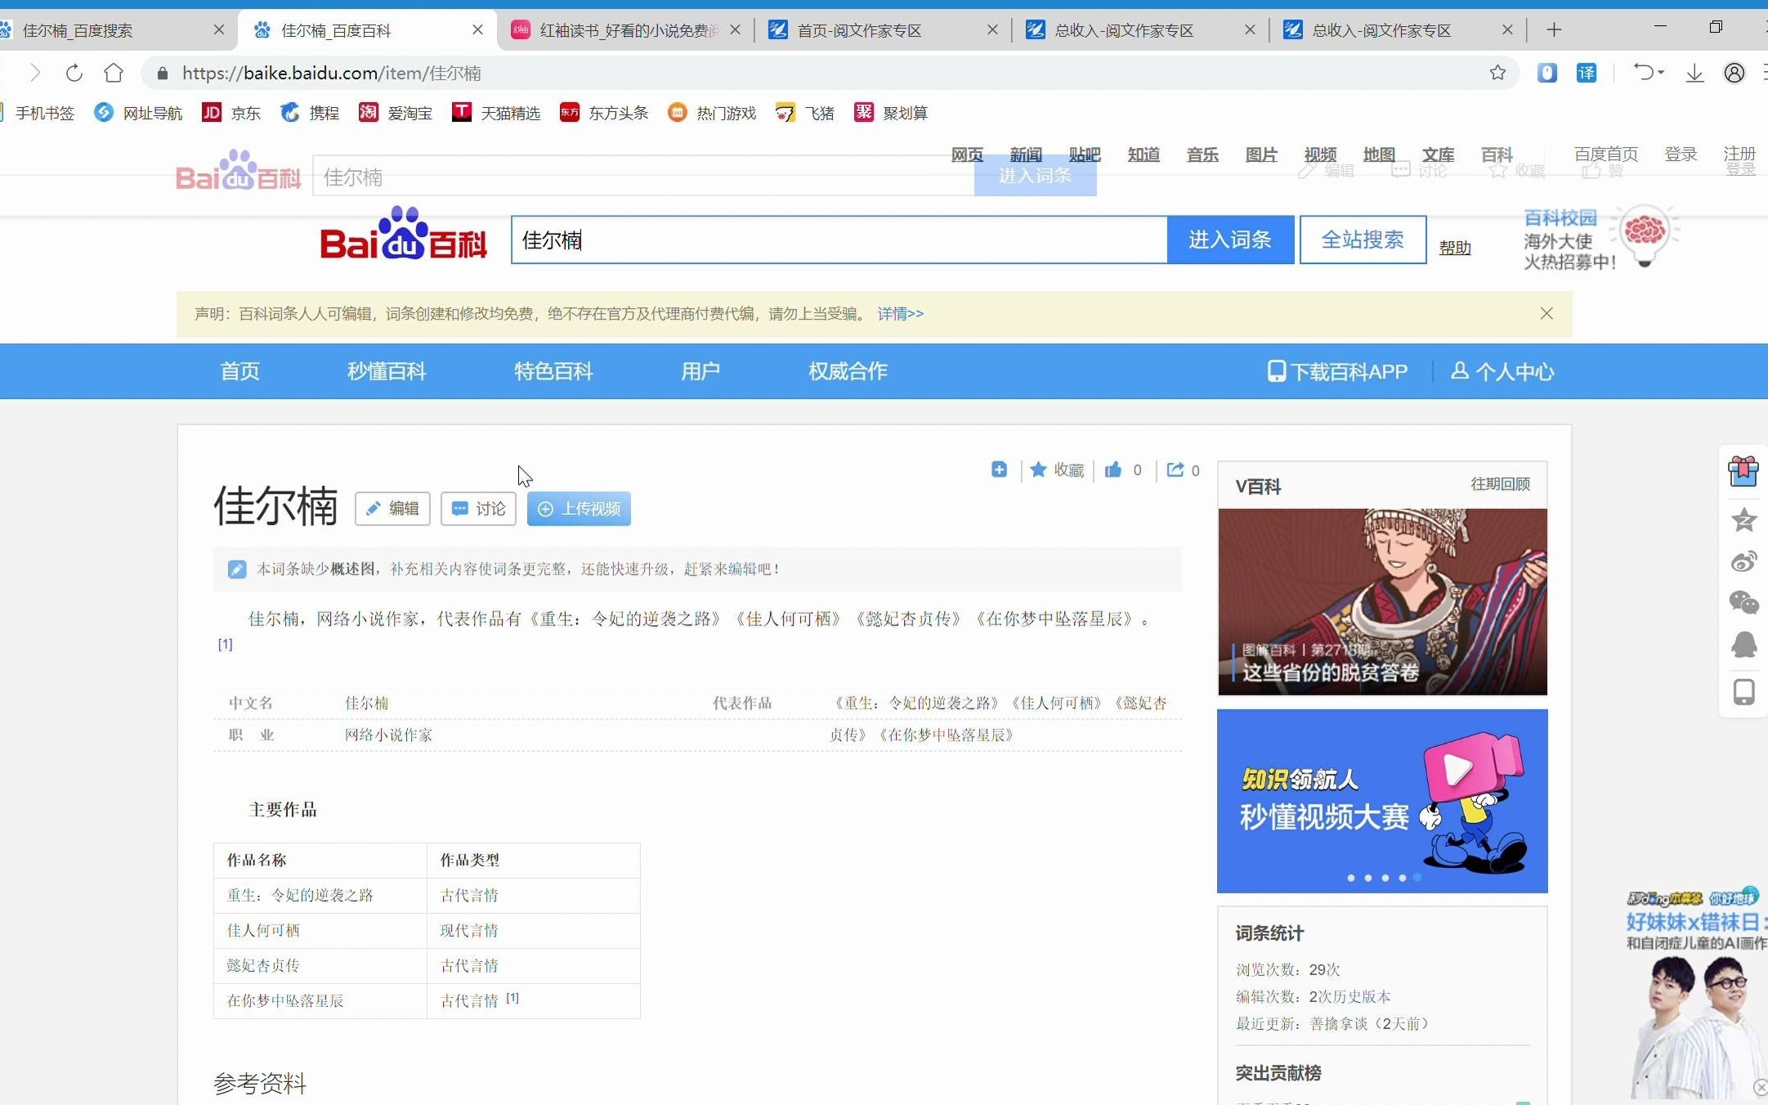Image resolution: width=1768 pixels, height=1105 pixels.
Task: Open the 爱淘宝 bookmark
Action: (396, 113)
